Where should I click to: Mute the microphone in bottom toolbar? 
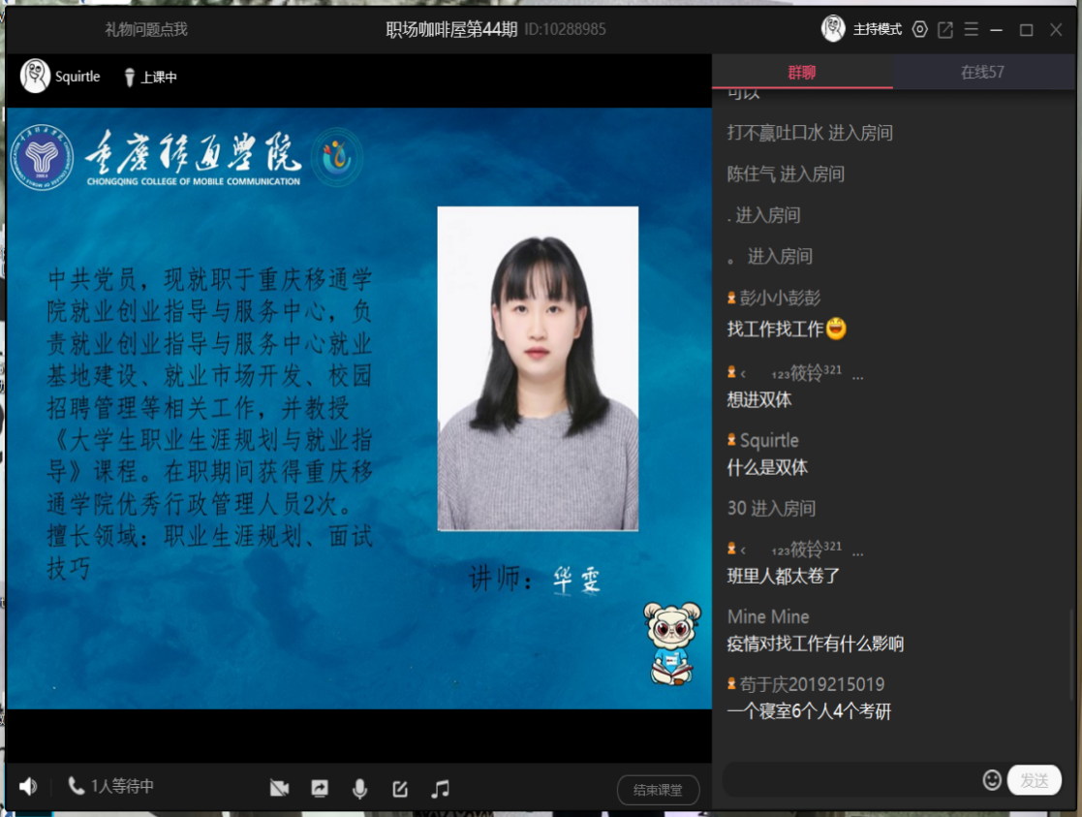359,789
